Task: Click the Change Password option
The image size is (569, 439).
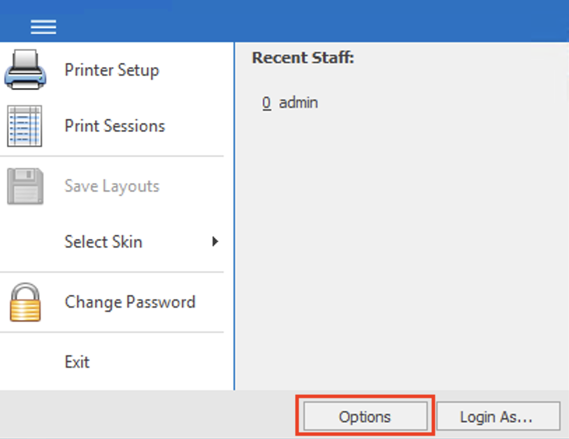Action: 129,301
